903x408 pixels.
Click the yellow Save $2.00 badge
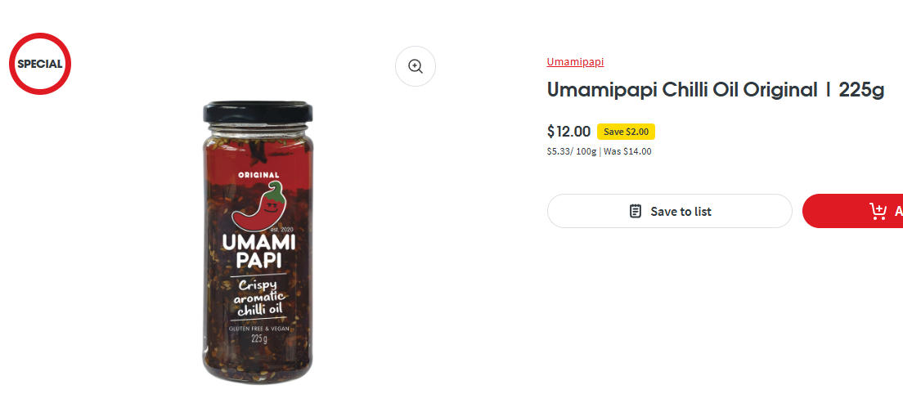[x=626, y=132]
